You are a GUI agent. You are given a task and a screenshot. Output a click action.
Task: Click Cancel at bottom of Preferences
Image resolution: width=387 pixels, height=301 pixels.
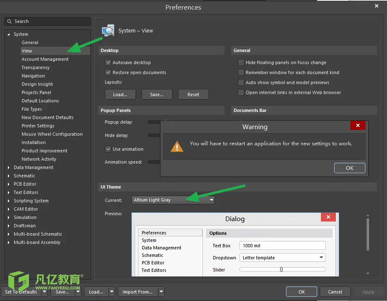coord(335,291)
